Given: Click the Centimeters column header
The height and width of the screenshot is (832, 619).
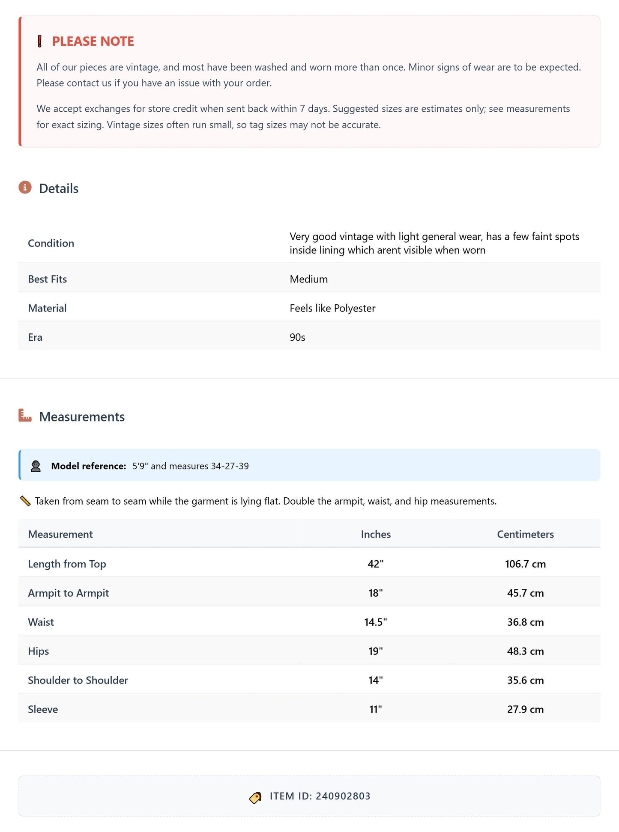Looking at the screenshot, I should (525, 534).
